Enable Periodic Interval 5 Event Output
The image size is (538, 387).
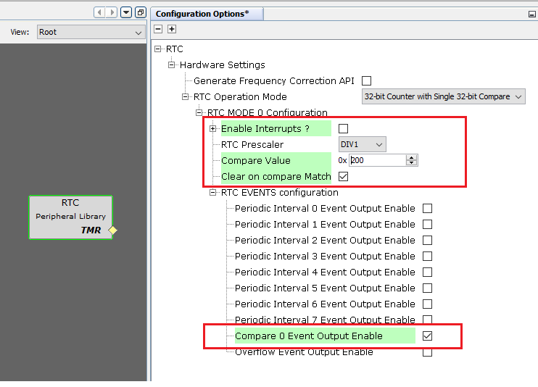[427, 288]
